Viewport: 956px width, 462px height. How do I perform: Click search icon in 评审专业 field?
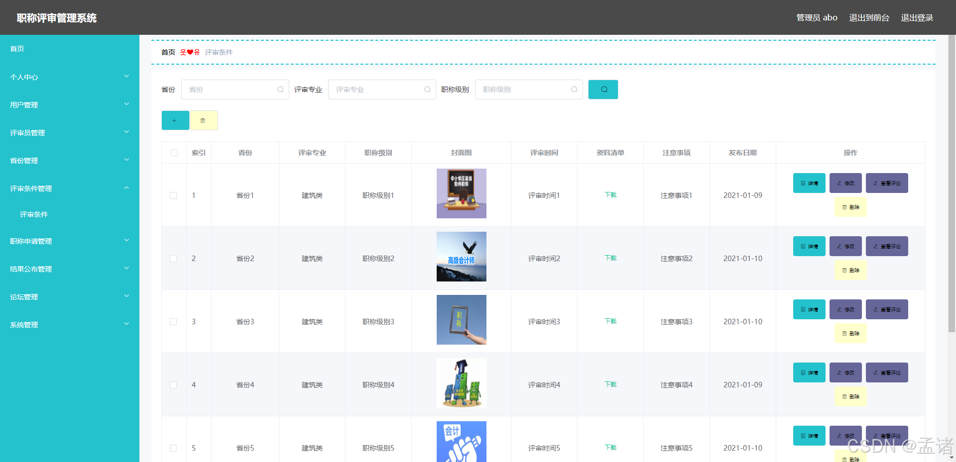427,90
